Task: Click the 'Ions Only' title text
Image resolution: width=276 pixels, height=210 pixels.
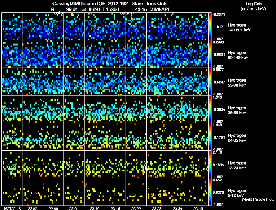Action: (x=157, y=3)
